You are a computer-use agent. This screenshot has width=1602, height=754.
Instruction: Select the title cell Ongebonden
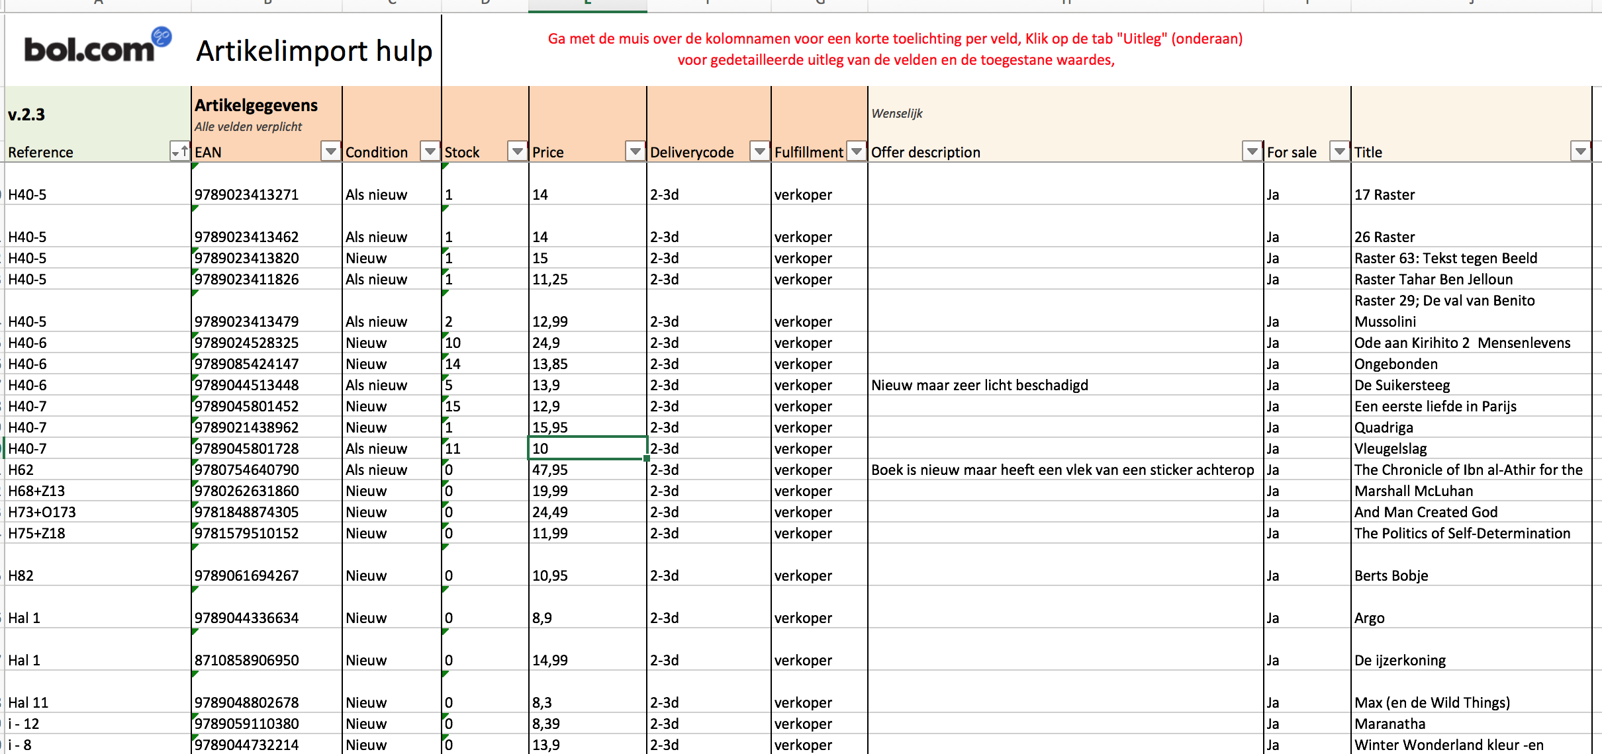pos(1471,364)
